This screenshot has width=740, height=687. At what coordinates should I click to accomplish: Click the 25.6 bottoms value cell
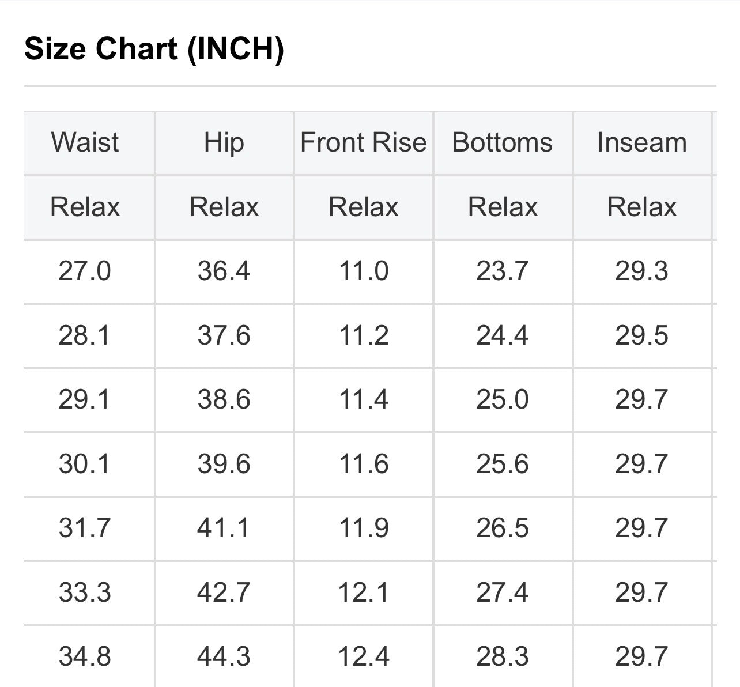[502, 464]
